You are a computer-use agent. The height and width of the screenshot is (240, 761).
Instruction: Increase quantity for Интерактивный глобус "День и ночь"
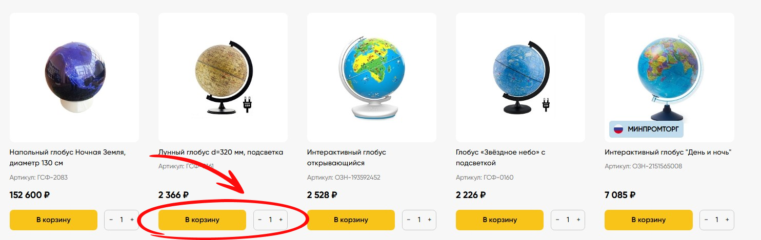pyautogui.click(x=727, y=220)
